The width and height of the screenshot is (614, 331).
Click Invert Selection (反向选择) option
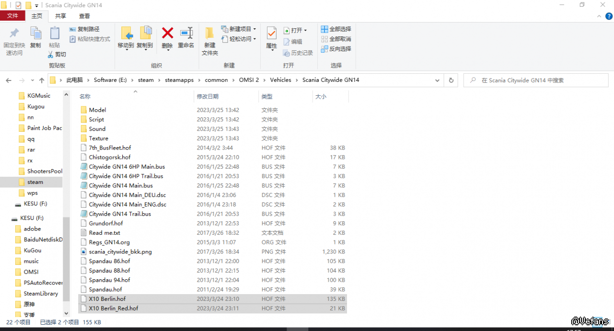tap(336, 49)
